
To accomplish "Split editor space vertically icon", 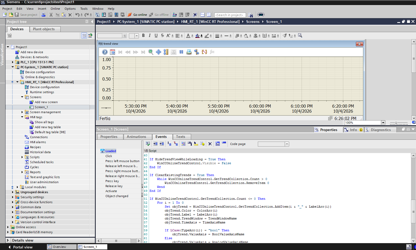I will coord(209,15).
